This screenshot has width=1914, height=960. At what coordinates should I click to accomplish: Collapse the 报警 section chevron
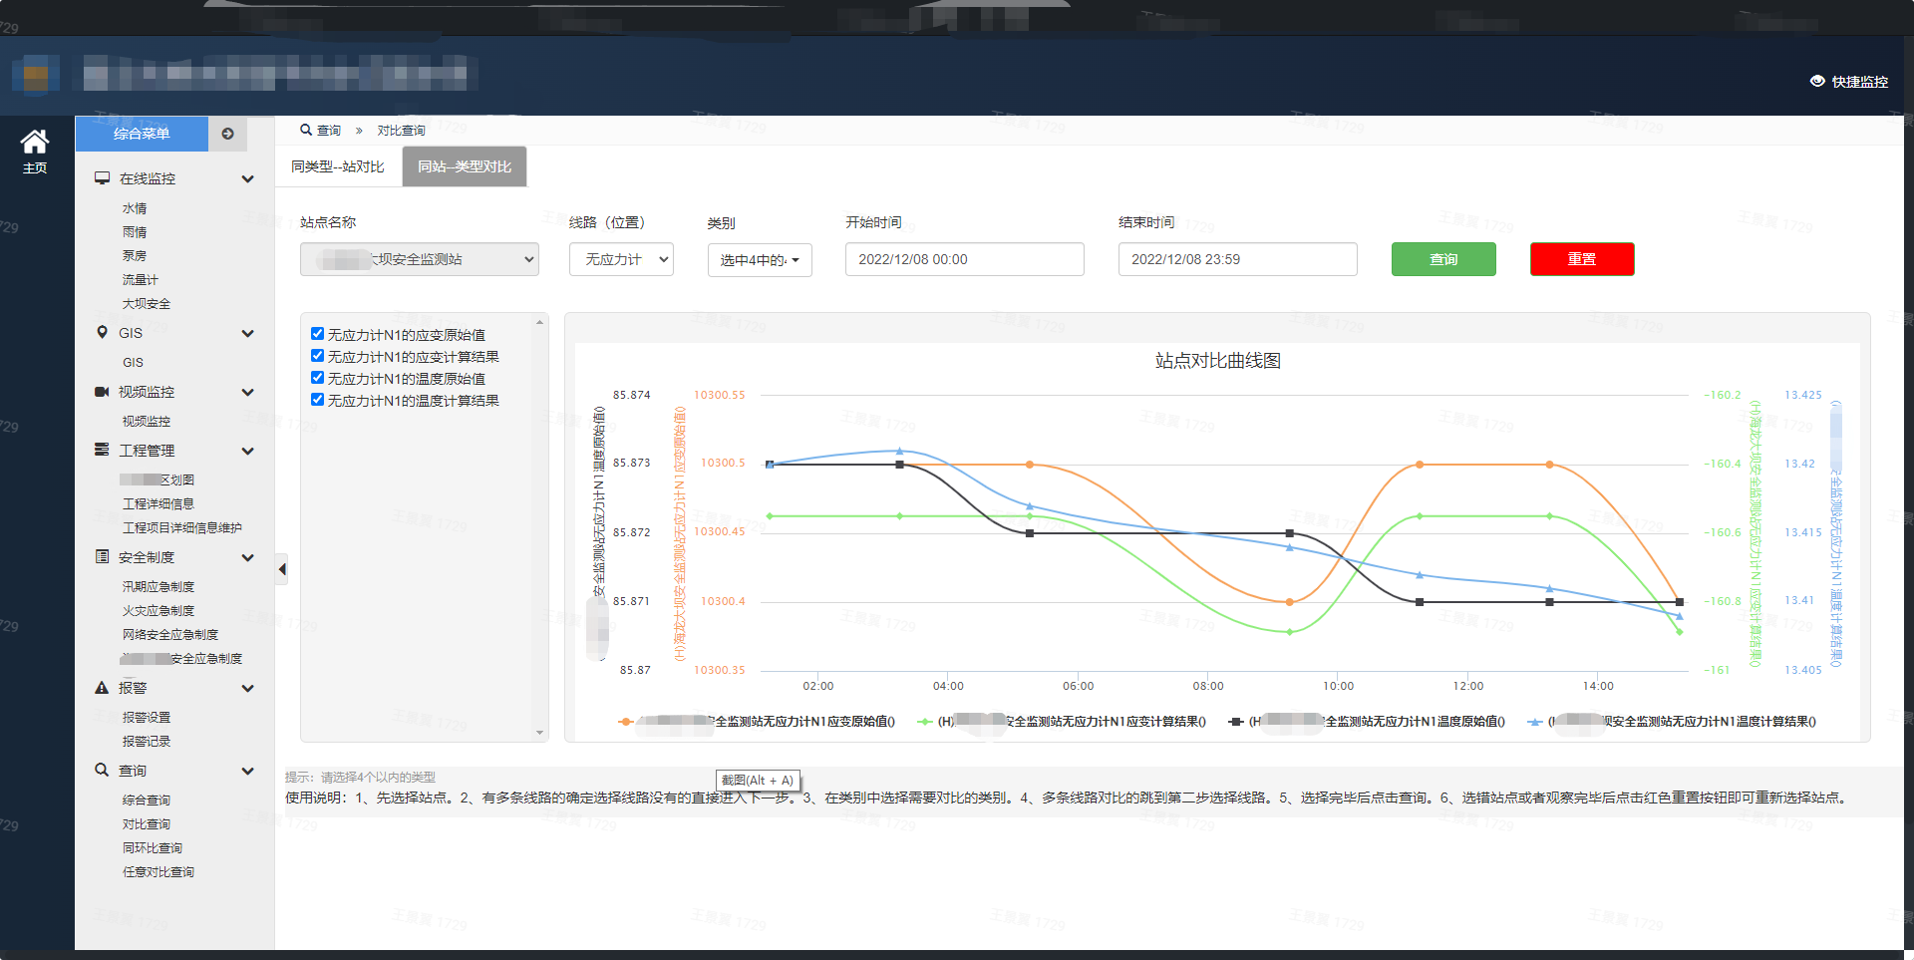coord(247,689)
